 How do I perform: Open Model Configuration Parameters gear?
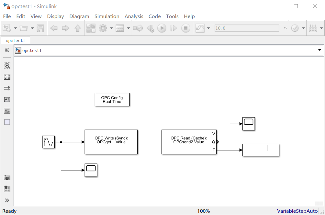[x=103, y=28]
